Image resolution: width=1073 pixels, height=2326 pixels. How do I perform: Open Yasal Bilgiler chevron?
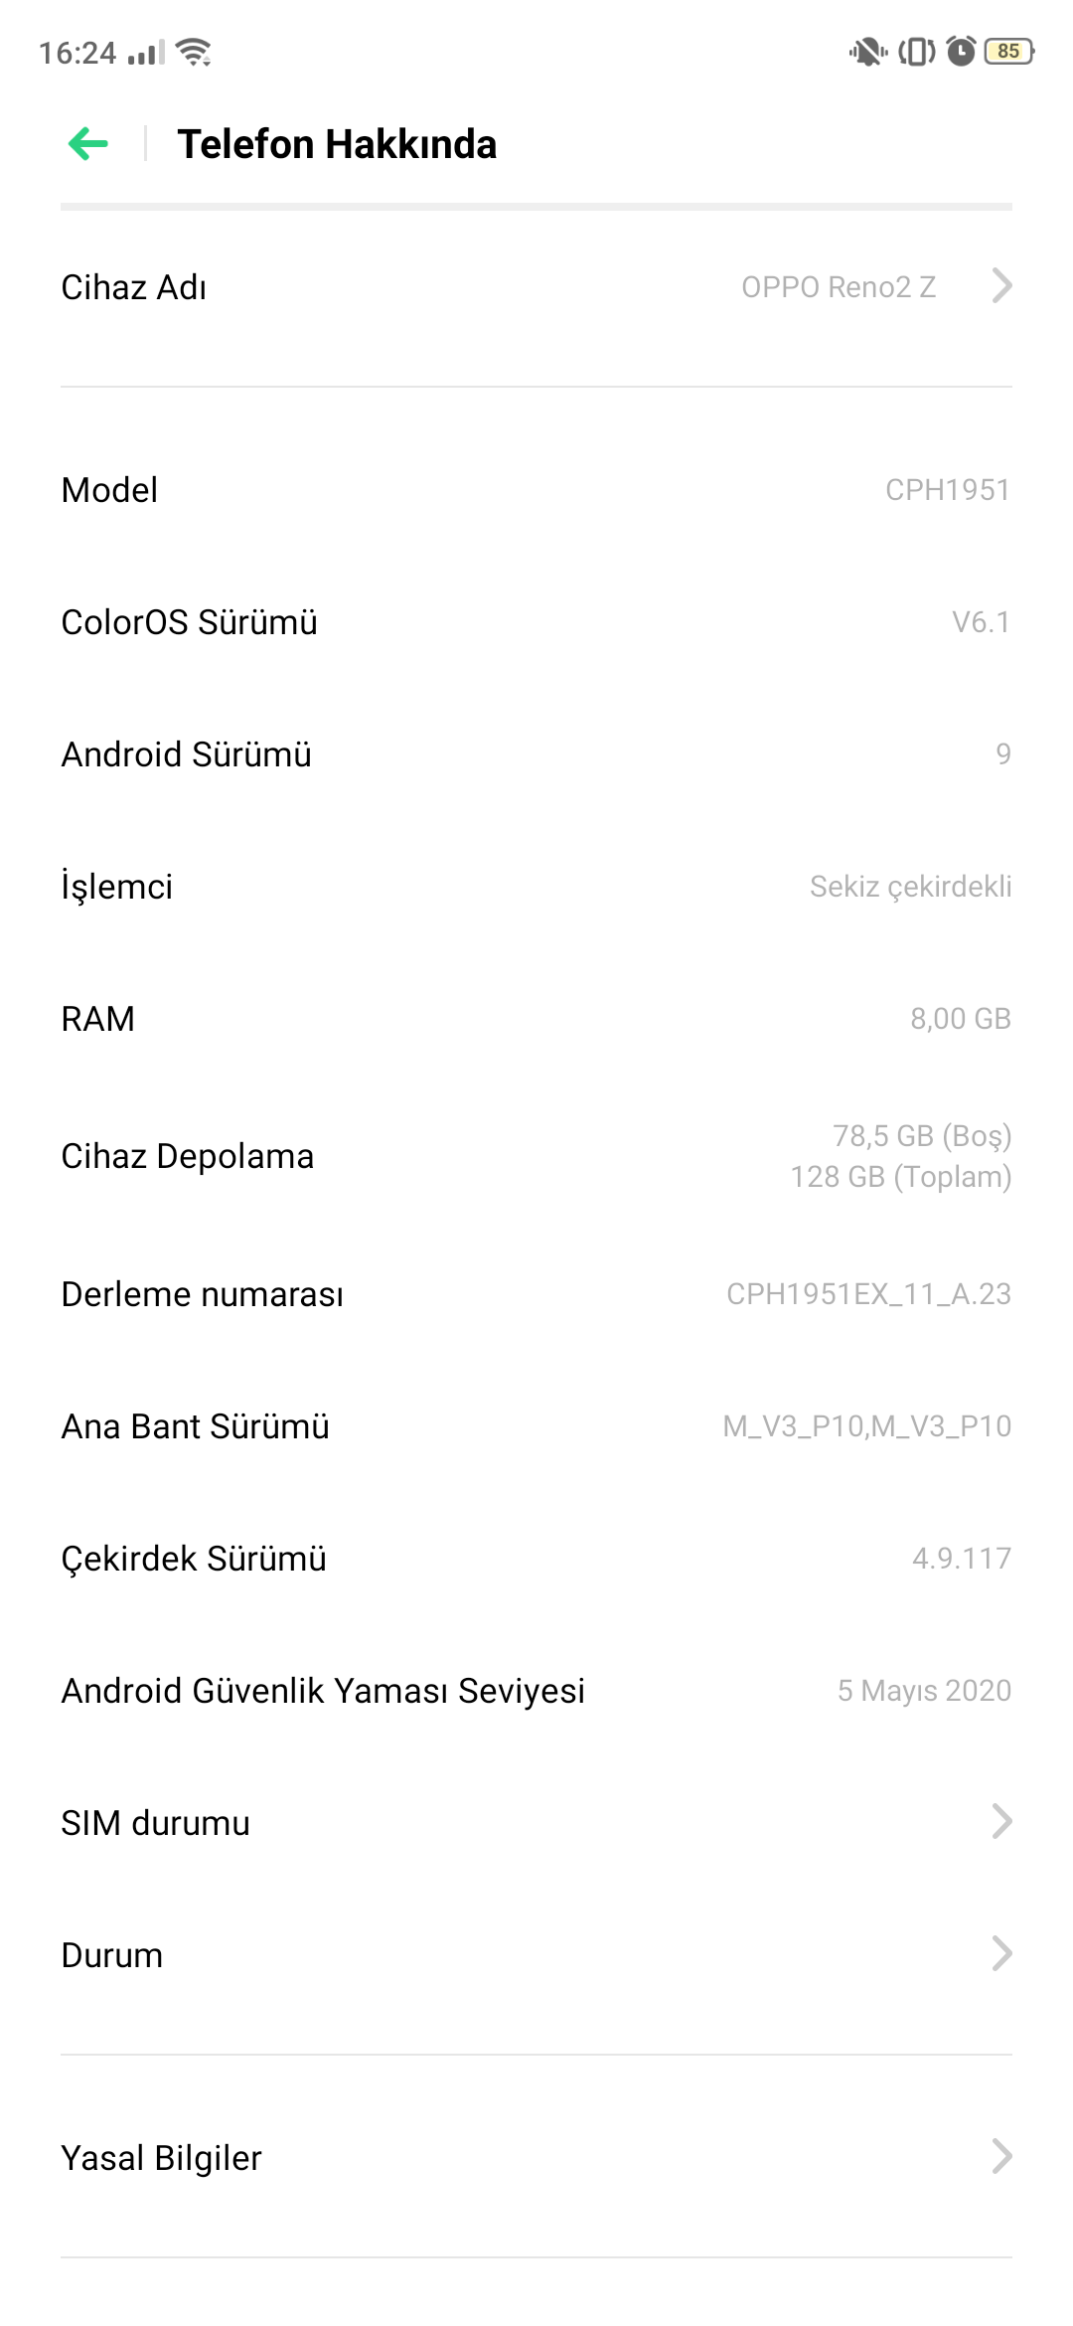pyautogui.click(x=1001, y=2157)
